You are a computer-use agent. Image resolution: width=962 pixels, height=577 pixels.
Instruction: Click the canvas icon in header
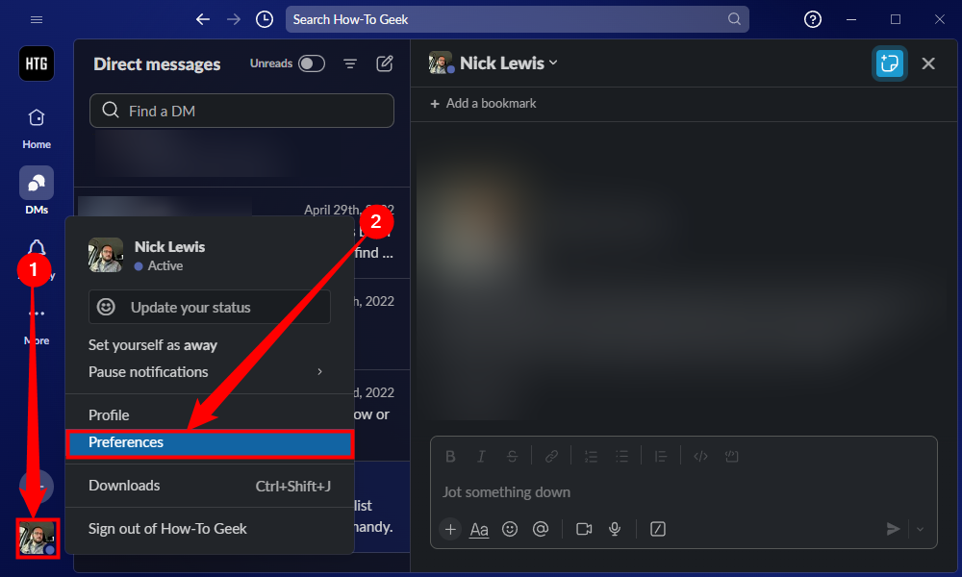click(889, 63)
